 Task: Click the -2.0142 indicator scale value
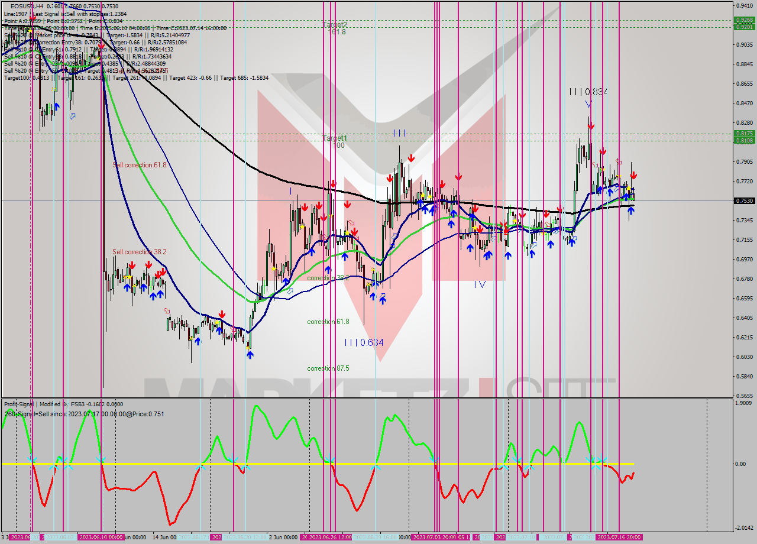click(x=743, y=528)
